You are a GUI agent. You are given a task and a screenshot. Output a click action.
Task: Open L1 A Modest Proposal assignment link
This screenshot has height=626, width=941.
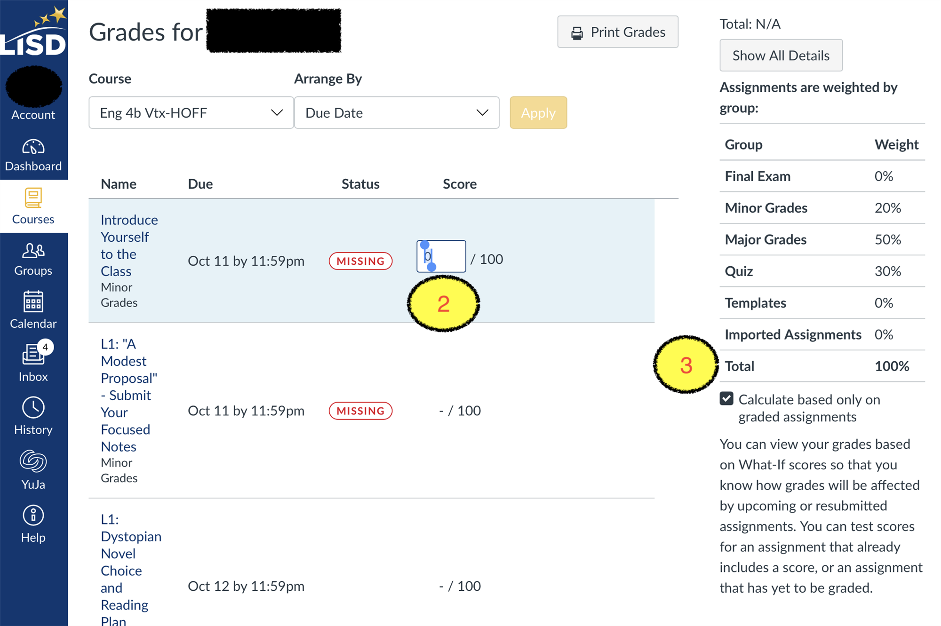pos(128,395)
